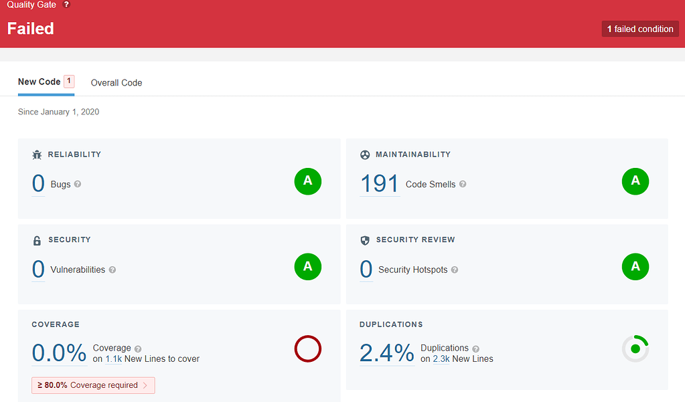Click the Reliability A rating badge
The width and height of the screenshot is (685, 402).
(308, 181)
